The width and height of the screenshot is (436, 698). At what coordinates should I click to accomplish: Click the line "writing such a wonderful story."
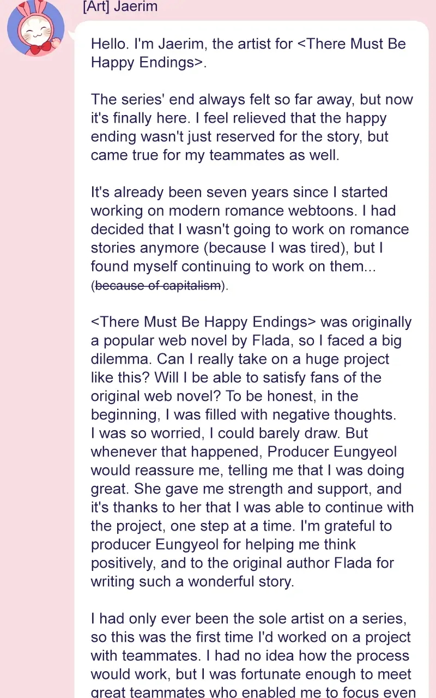pos(192,581)
